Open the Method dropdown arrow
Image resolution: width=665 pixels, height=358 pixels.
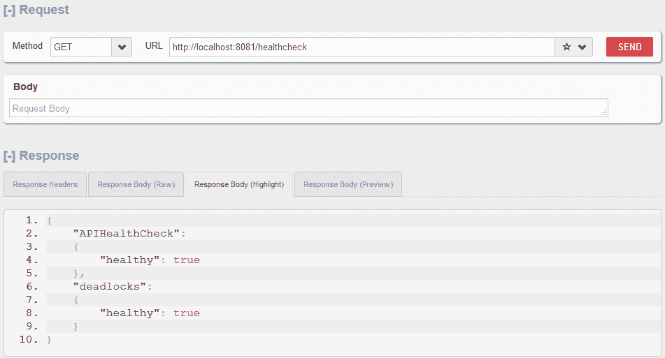point(122,47)
